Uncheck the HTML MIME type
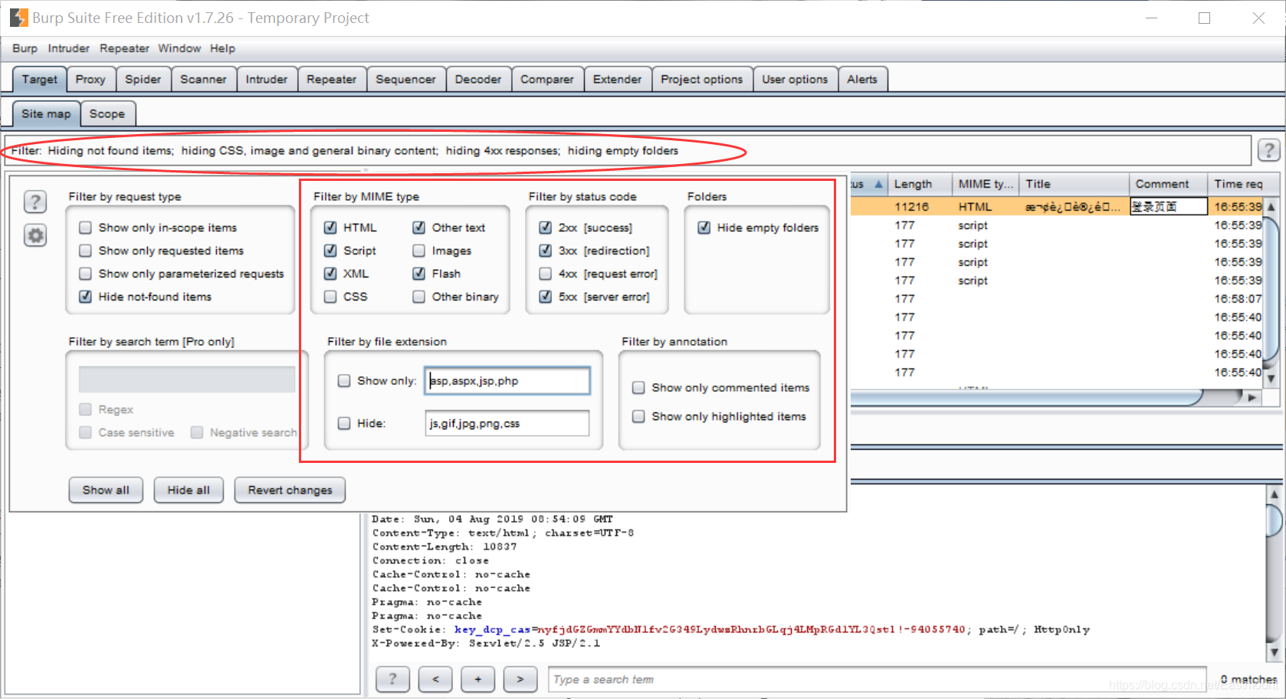 [330, 228]
